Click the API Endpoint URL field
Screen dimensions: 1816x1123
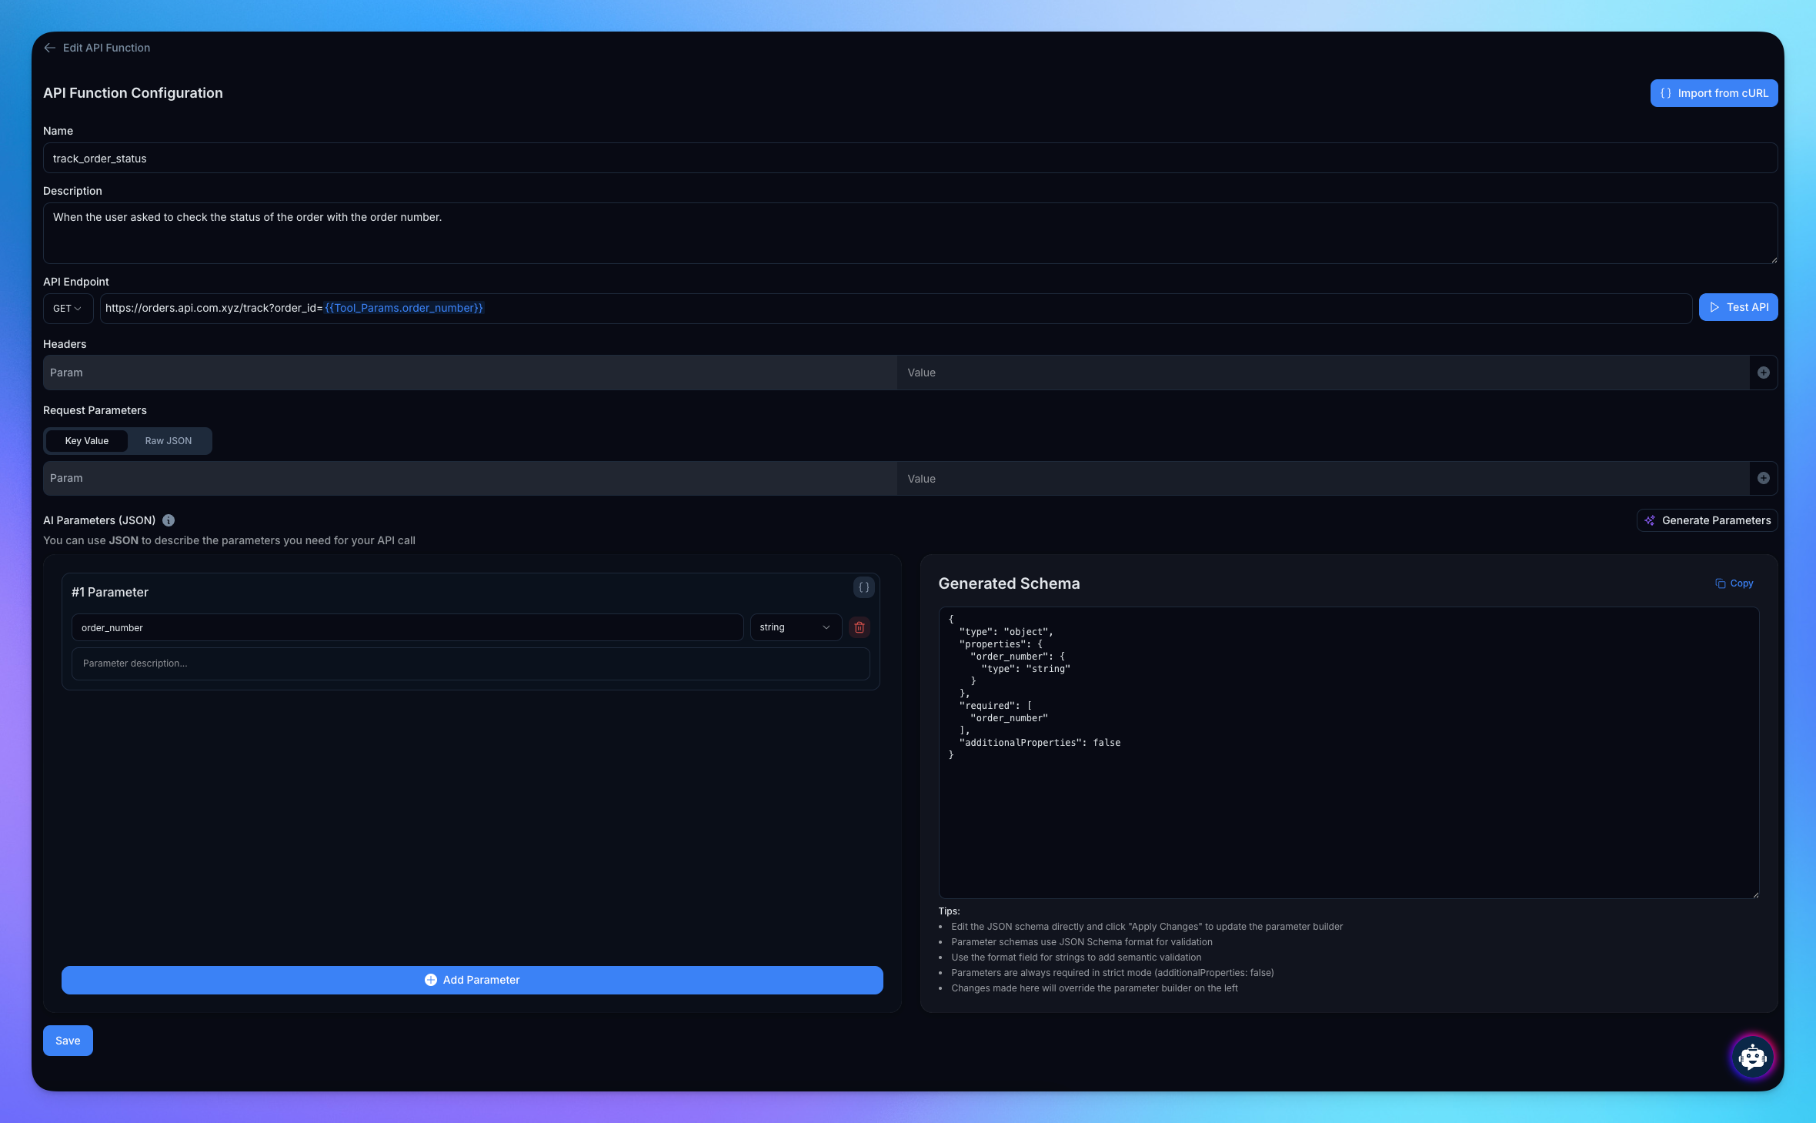coord(896,308)
